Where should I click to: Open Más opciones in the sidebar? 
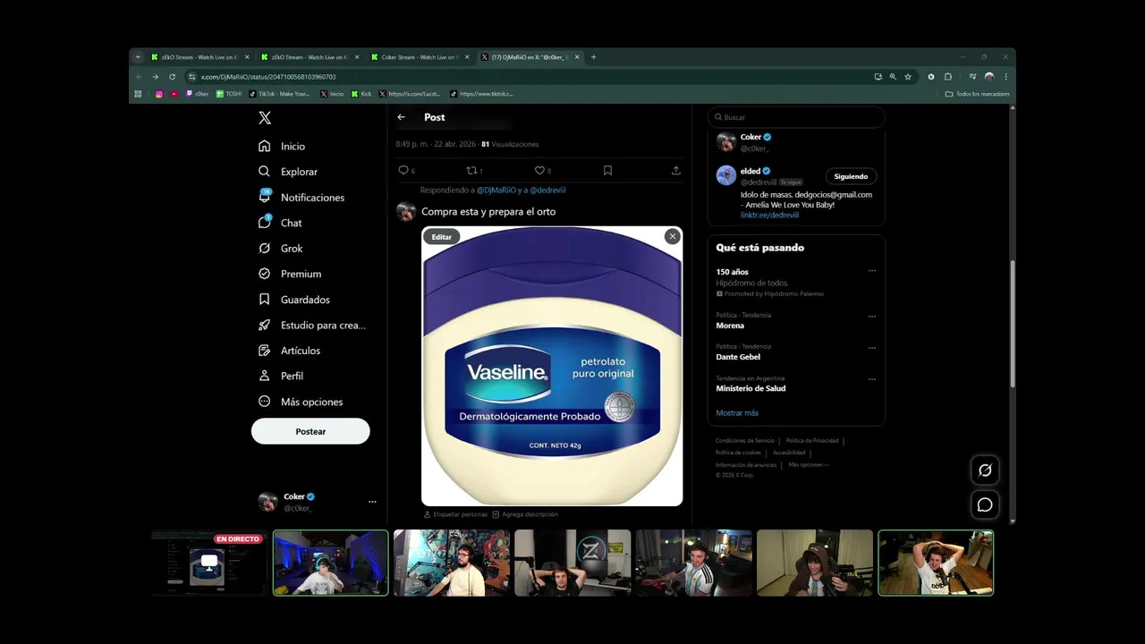click(301, 402)
